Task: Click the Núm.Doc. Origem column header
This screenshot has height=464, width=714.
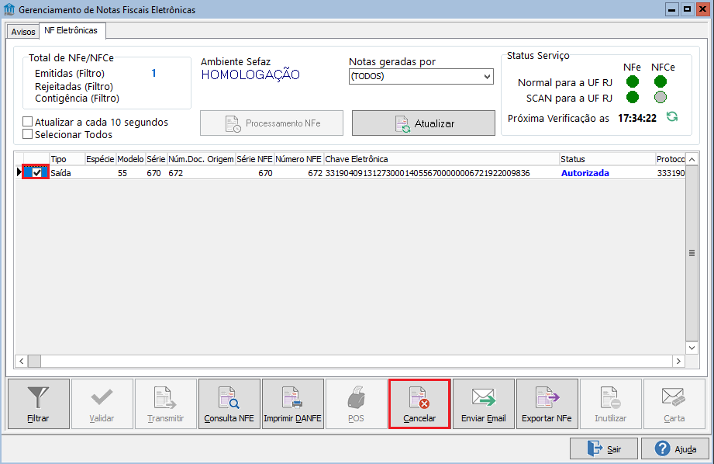Action: pyautogui.click(x=202, y=159)
